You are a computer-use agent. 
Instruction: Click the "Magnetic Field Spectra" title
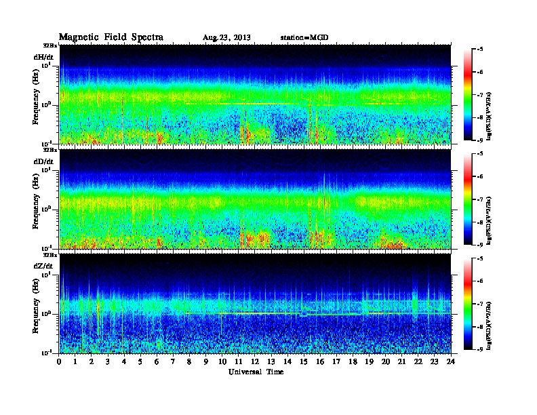point(111,37)
